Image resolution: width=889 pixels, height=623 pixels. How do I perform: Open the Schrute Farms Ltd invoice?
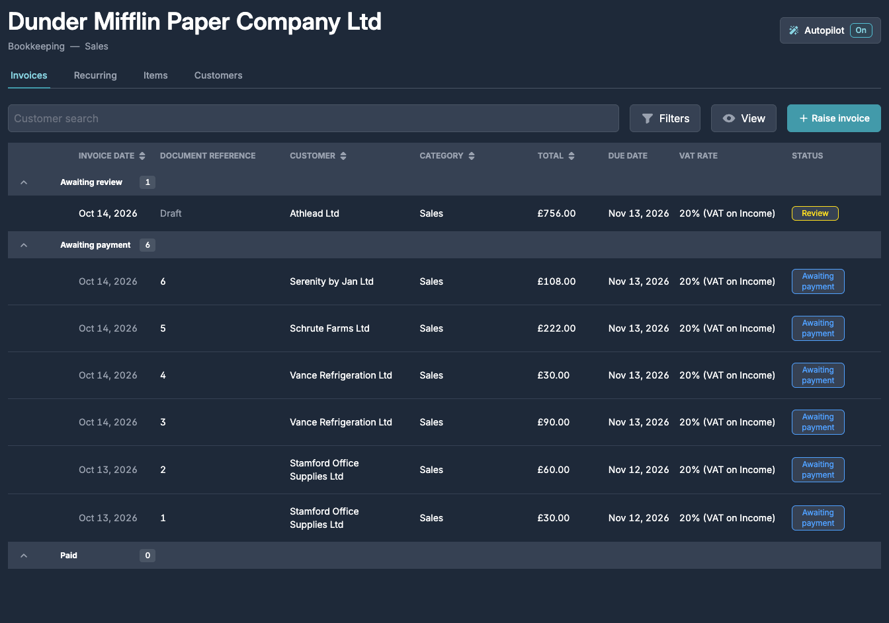coord(444,328)
